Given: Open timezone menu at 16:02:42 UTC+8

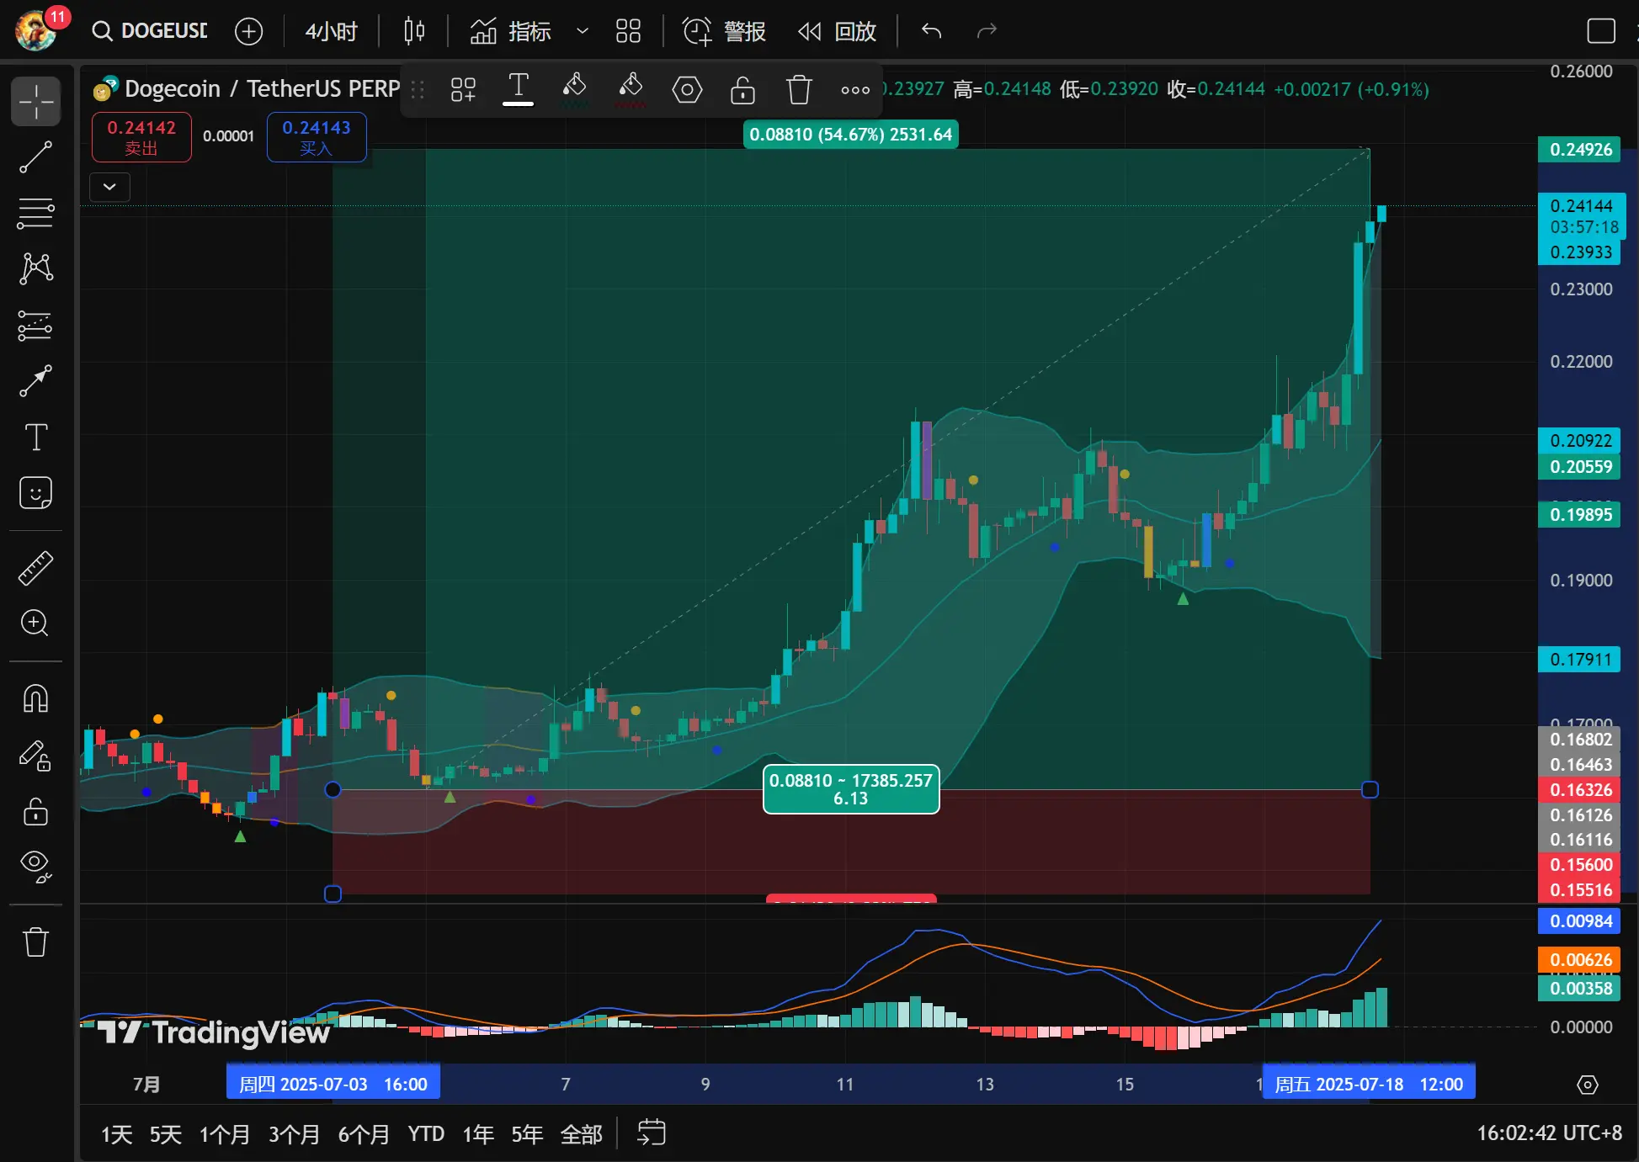Looking at the screenshot, I should pos(1549,1133).
